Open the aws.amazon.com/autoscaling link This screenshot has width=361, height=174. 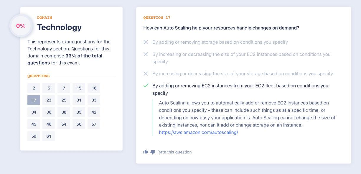tap(198, 132)
